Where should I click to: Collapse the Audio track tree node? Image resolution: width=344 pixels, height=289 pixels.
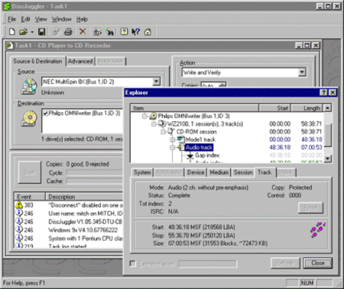pyautogui.click(x=173, y=148)
